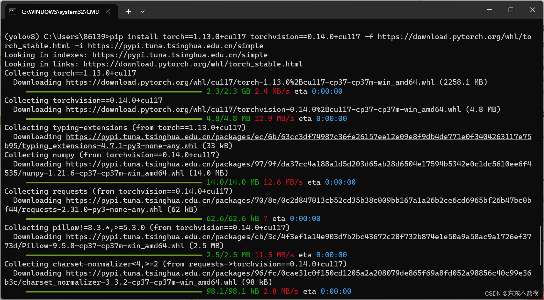The image size is (544, 300).
Task: Click 'Pillow-9.5.0-cp37-cp37m-win_amd64.whl' filename
Action: pos(103,246)
